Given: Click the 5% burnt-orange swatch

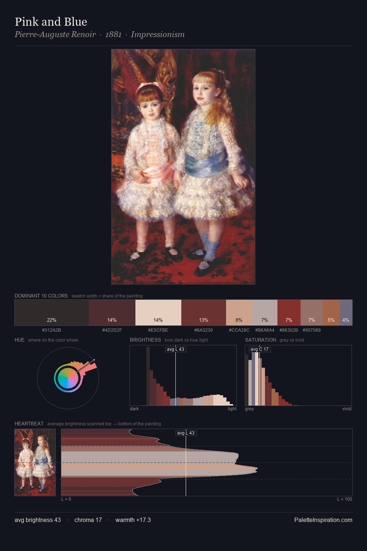Looking at the screenshot, I should pyautogui.click(x=331, y=313).
